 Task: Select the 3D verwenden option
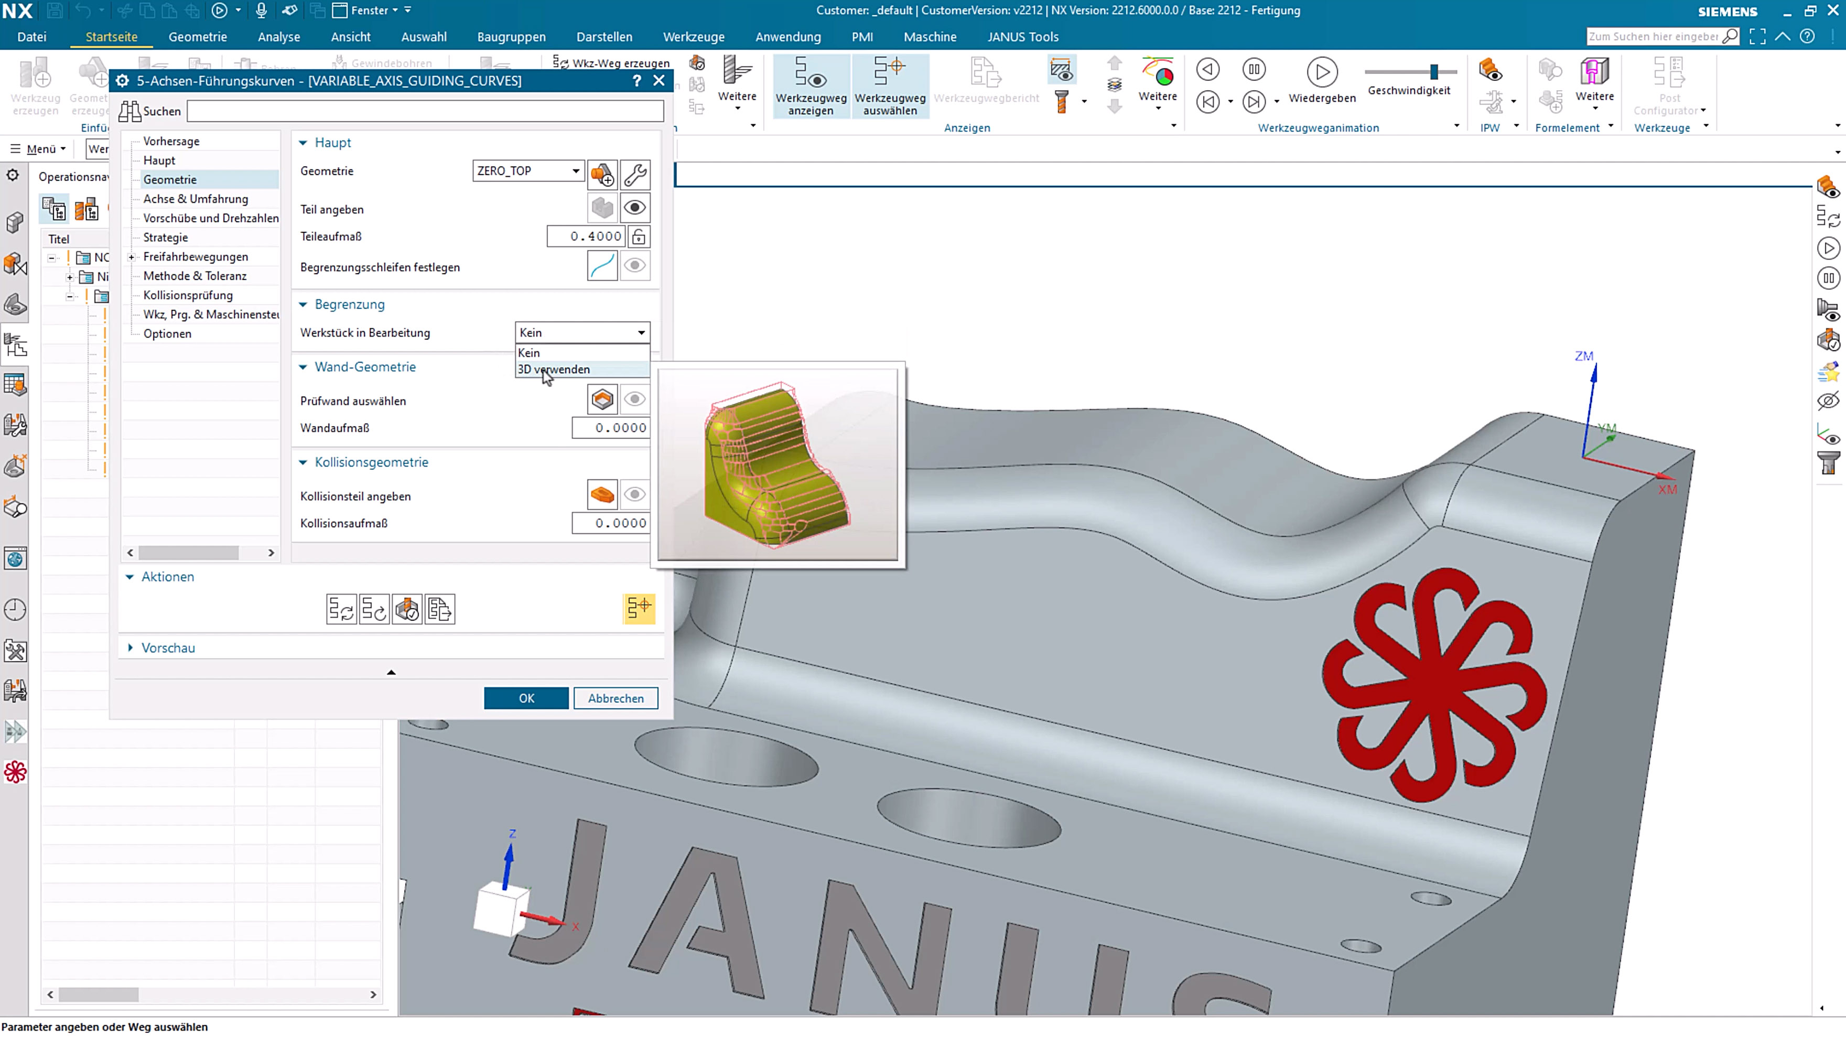(582, 370)
